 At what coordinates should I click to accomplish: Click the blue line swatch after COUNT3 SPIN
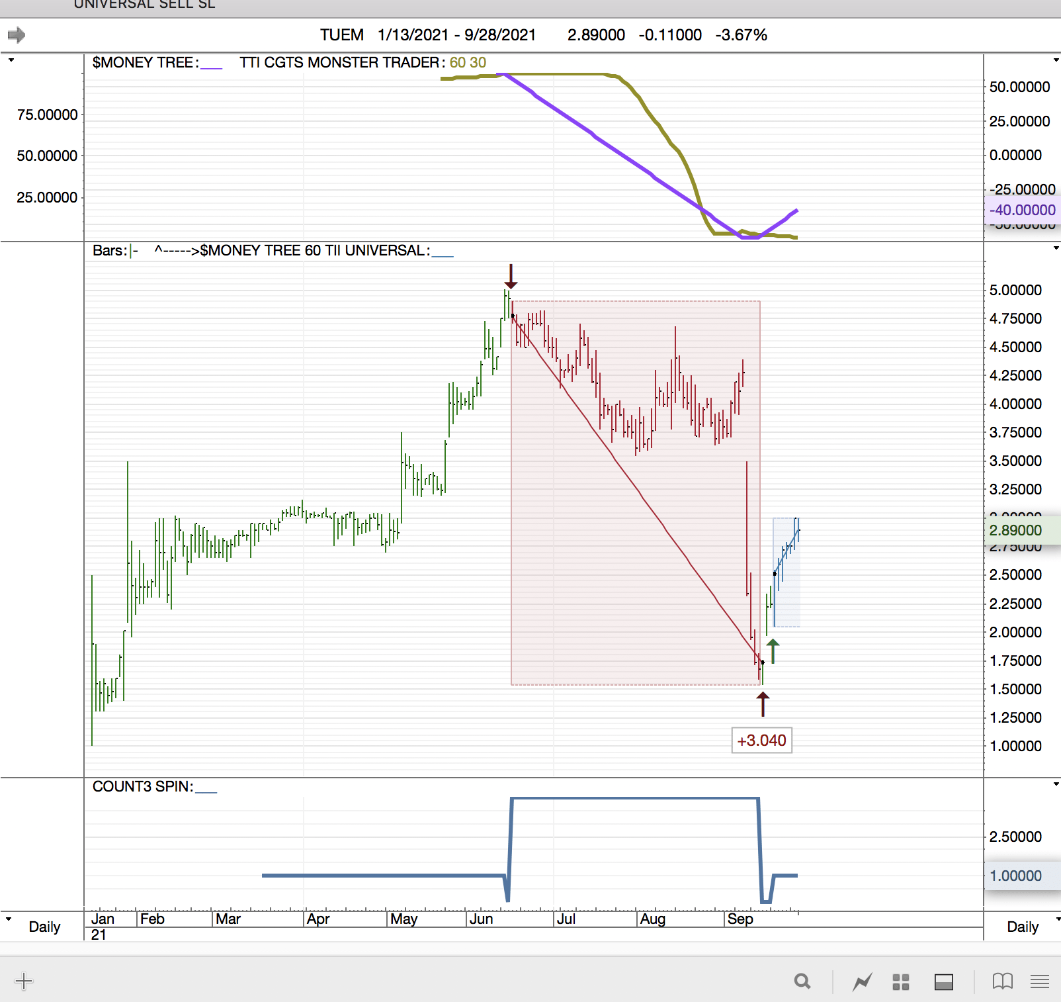206,792
